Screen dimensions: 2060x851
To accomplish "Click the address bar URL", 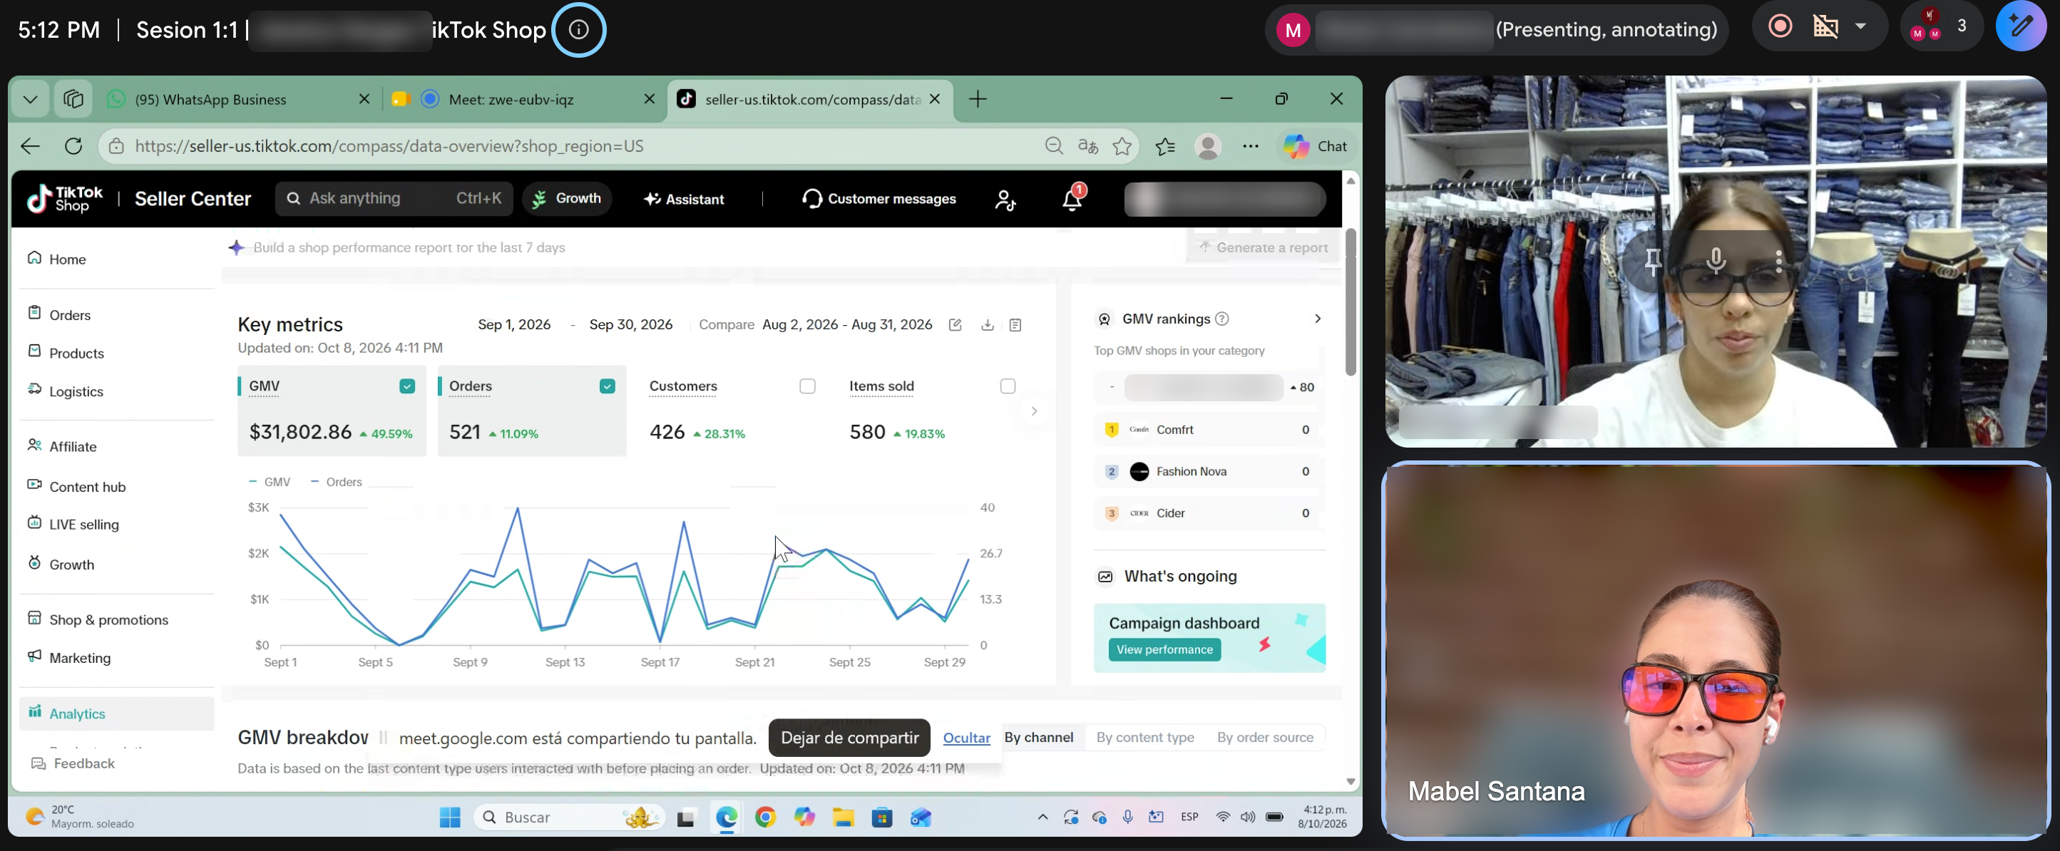I will (x=389, y=146).
